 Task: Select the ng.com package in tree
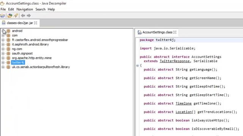tap(17, 49)
